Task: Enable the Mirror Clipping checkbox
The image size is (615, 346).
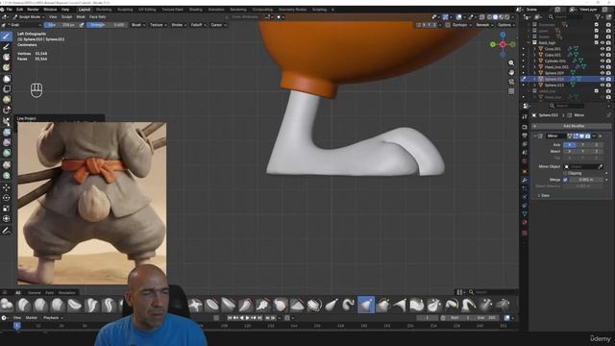Action: click(565, 173)
